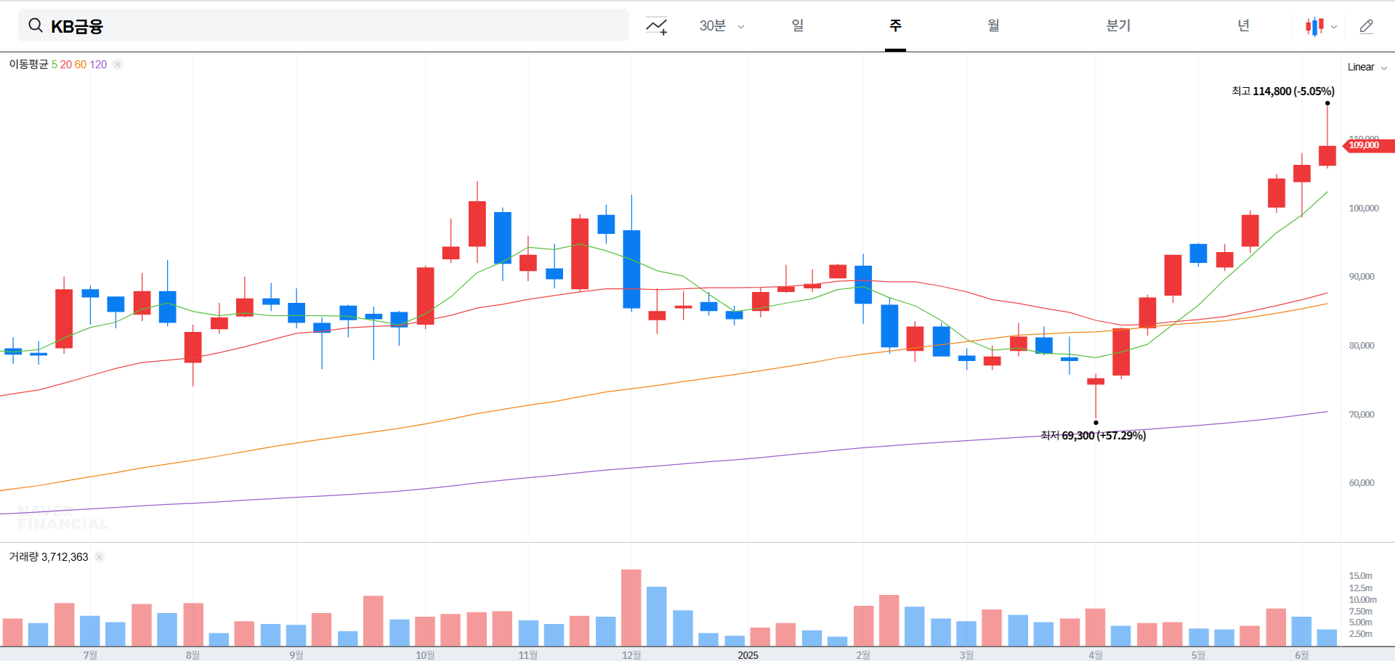1395x661 pixels.
Task: Select the 분기 quarterly tab
Action: [1117, 25]
